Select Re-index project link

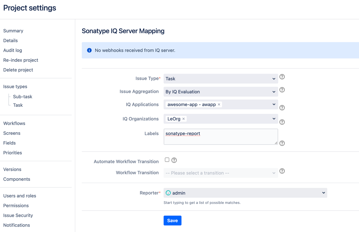tap(21, 60)
